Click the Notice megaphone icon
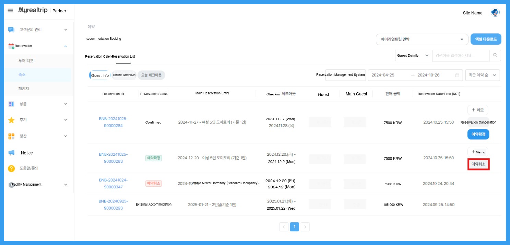Screen dimensions: 510x245 click(x=11, y=153)
